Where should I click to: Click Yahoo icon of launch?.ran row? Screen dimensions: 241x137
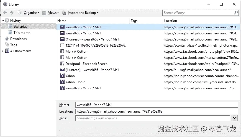[62, 88]
